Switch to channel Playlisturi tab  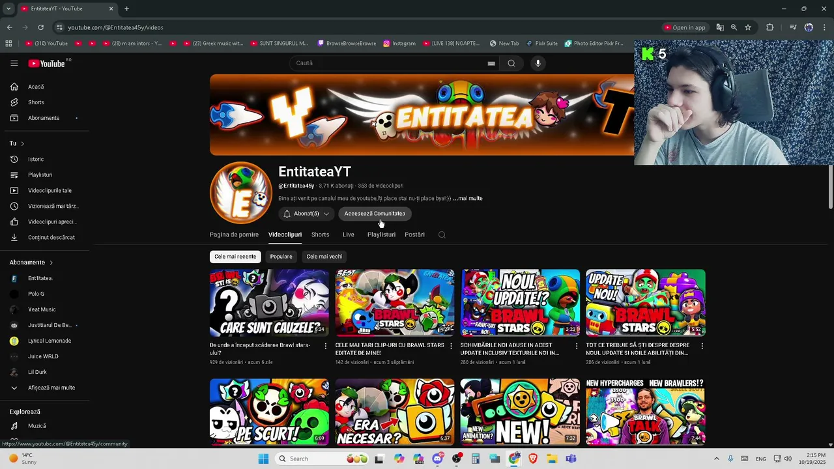coord(381,234)
